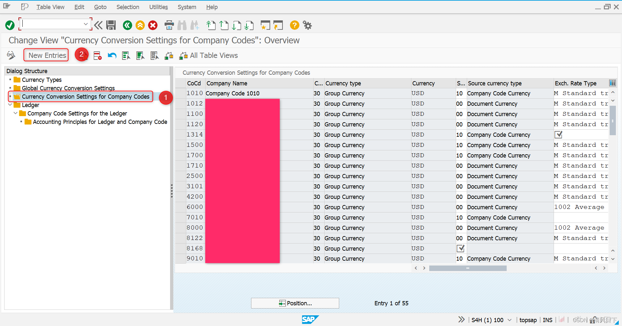Click the yellow Exit icon
Viewport: 622px width, 326px height.
pyautogui.click(x=140, y=25)
